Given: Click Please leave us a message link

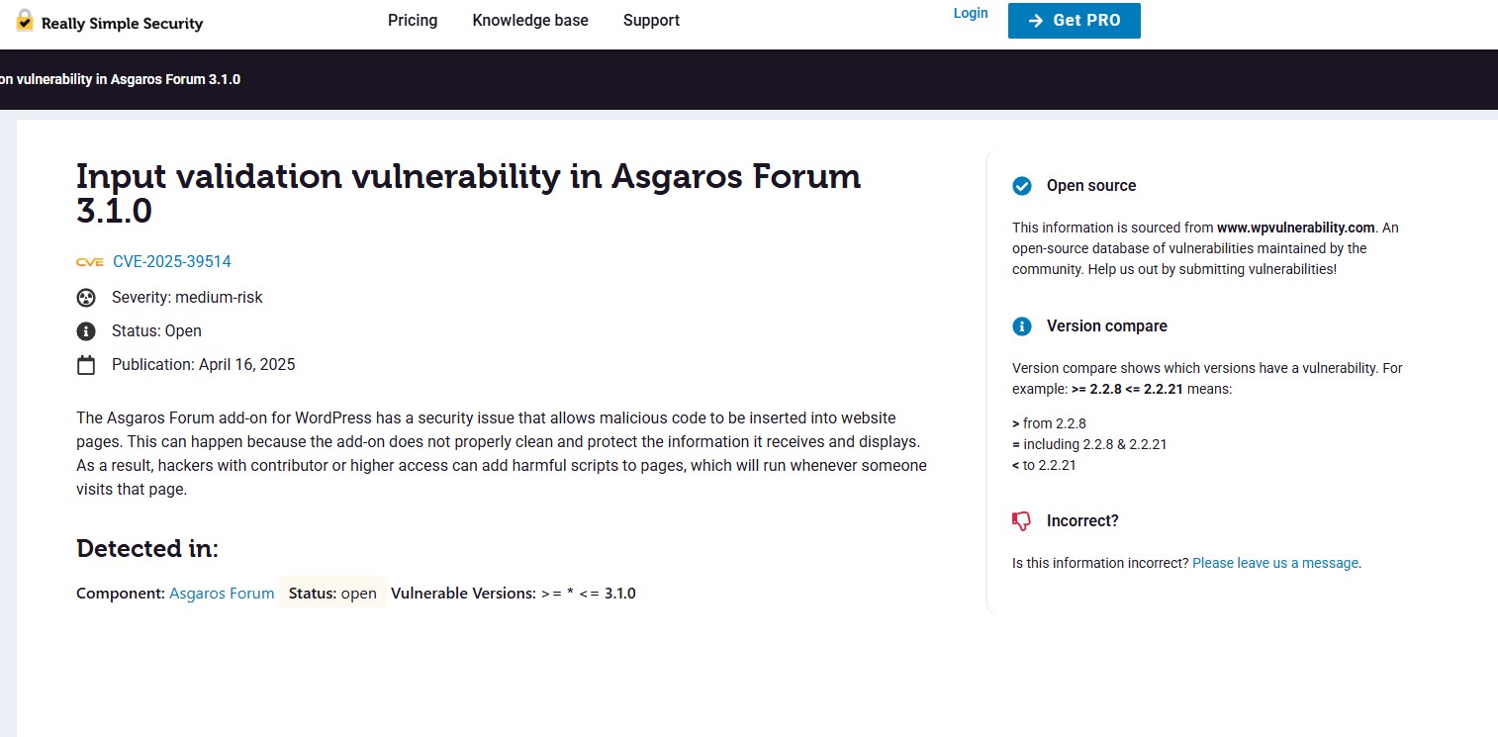Looking at the screenshot, I should (x=1275, y=563).
